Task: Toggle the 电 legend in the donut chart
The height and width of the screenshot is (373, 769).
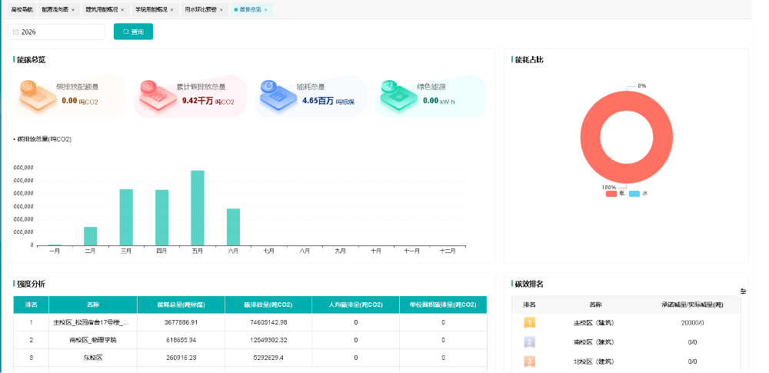Action: pyautogui.click(x=615, y=193)
